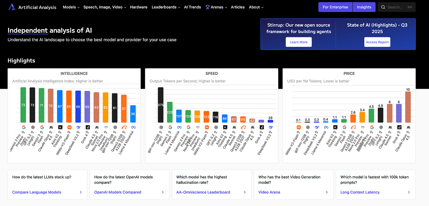The height and width of the screenshot is (206, 429).
Task: Click xAI icon under Grok 4 in Price chart
Action: point(399,127)
